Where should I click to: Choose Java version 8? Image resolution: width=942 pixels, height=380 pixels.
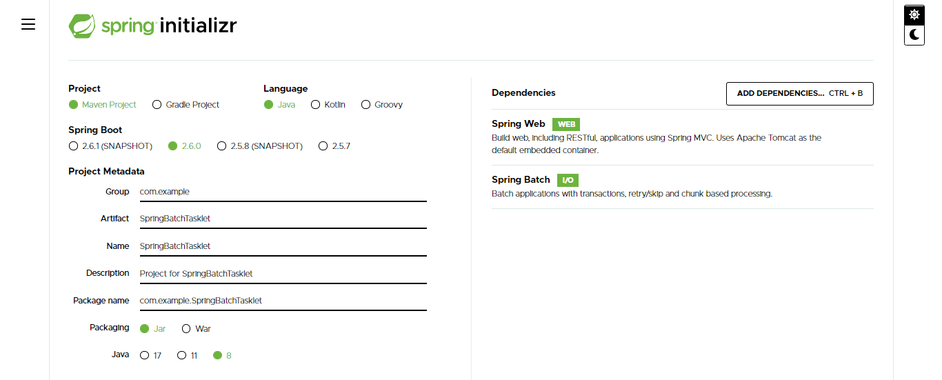(222, 356)
